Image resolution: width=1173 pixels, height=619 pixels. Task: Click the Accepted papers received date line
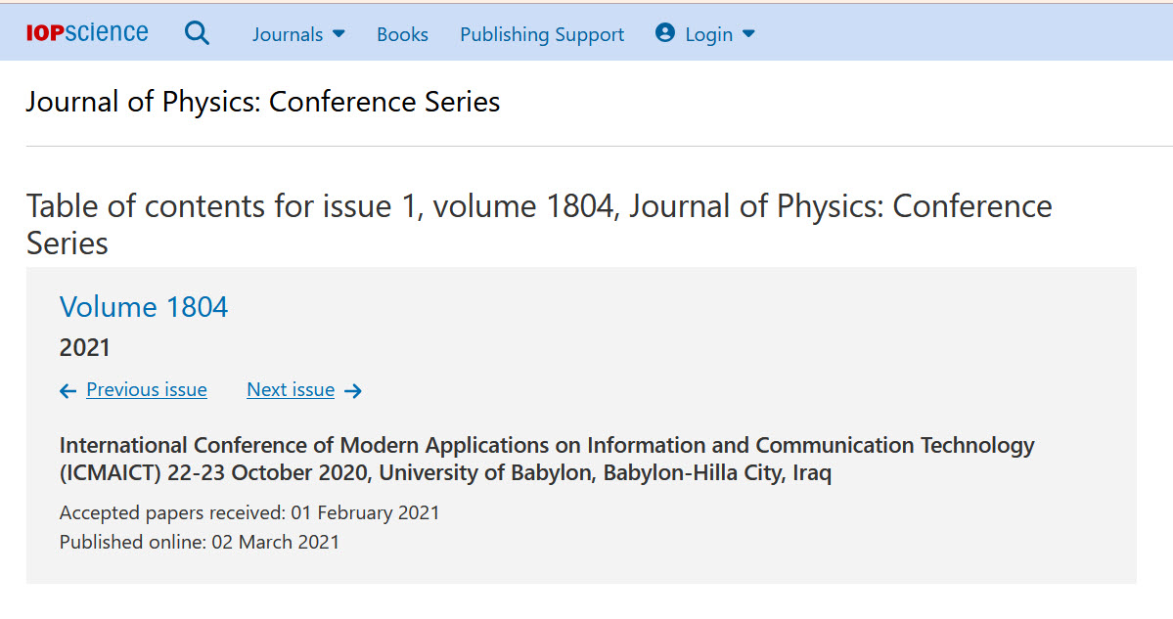(249, 512)
